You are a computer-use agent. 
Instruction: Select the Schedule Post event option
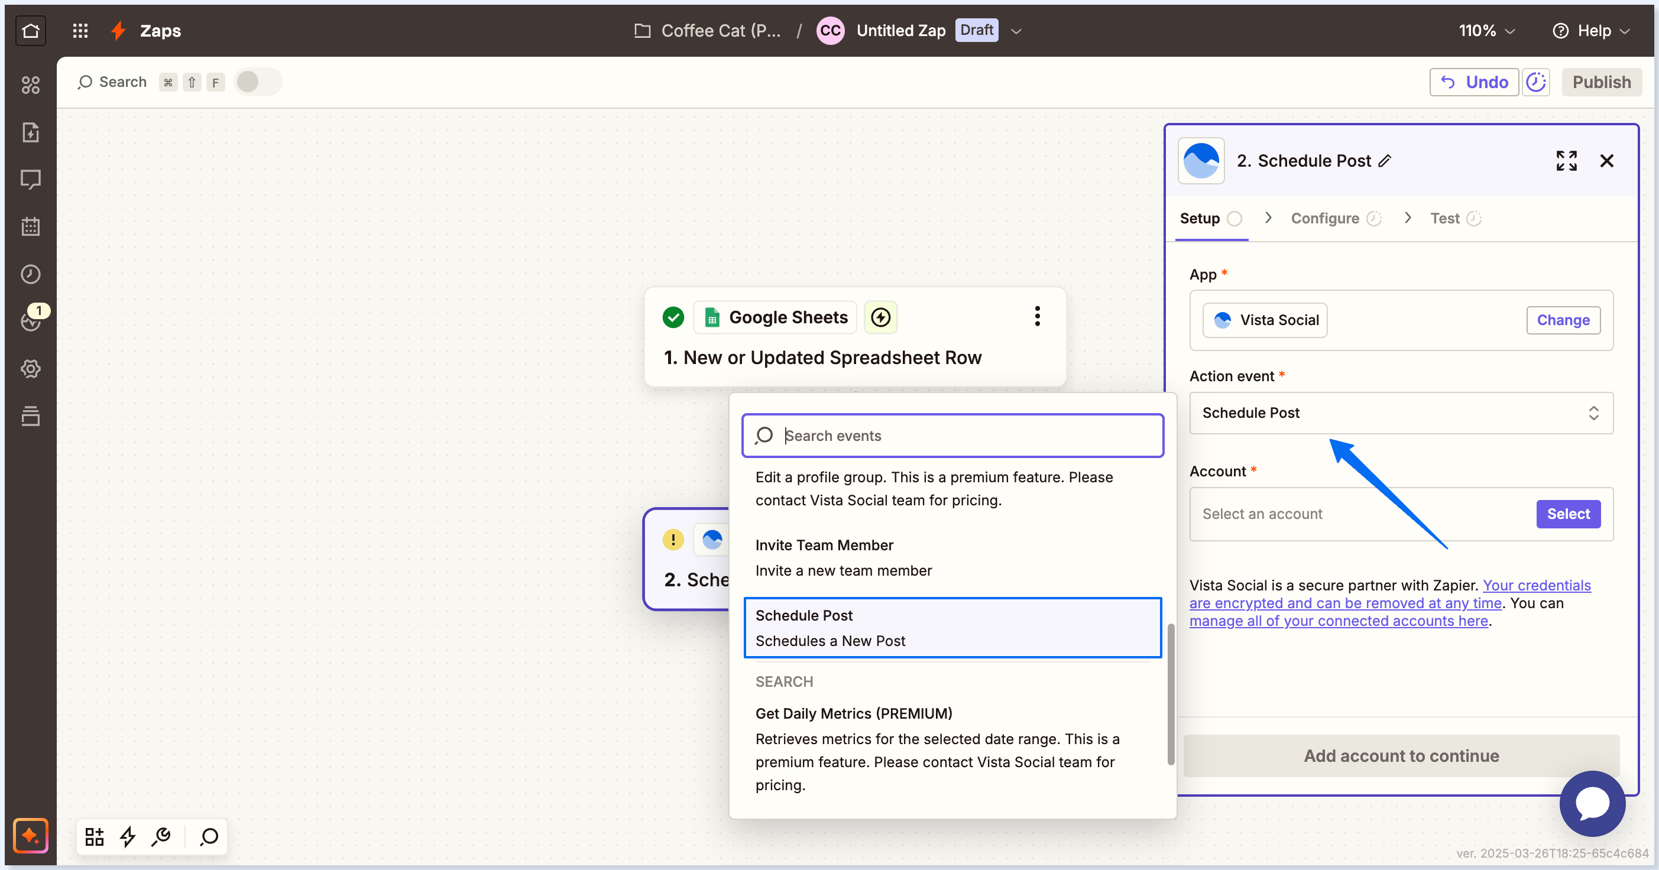point(952,628)
